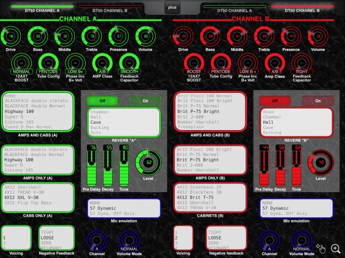Screen dimensions: 345x258
Task: Open the CABINETS (B) picker list
Action: pyautogui.click(x=210, y=197)
